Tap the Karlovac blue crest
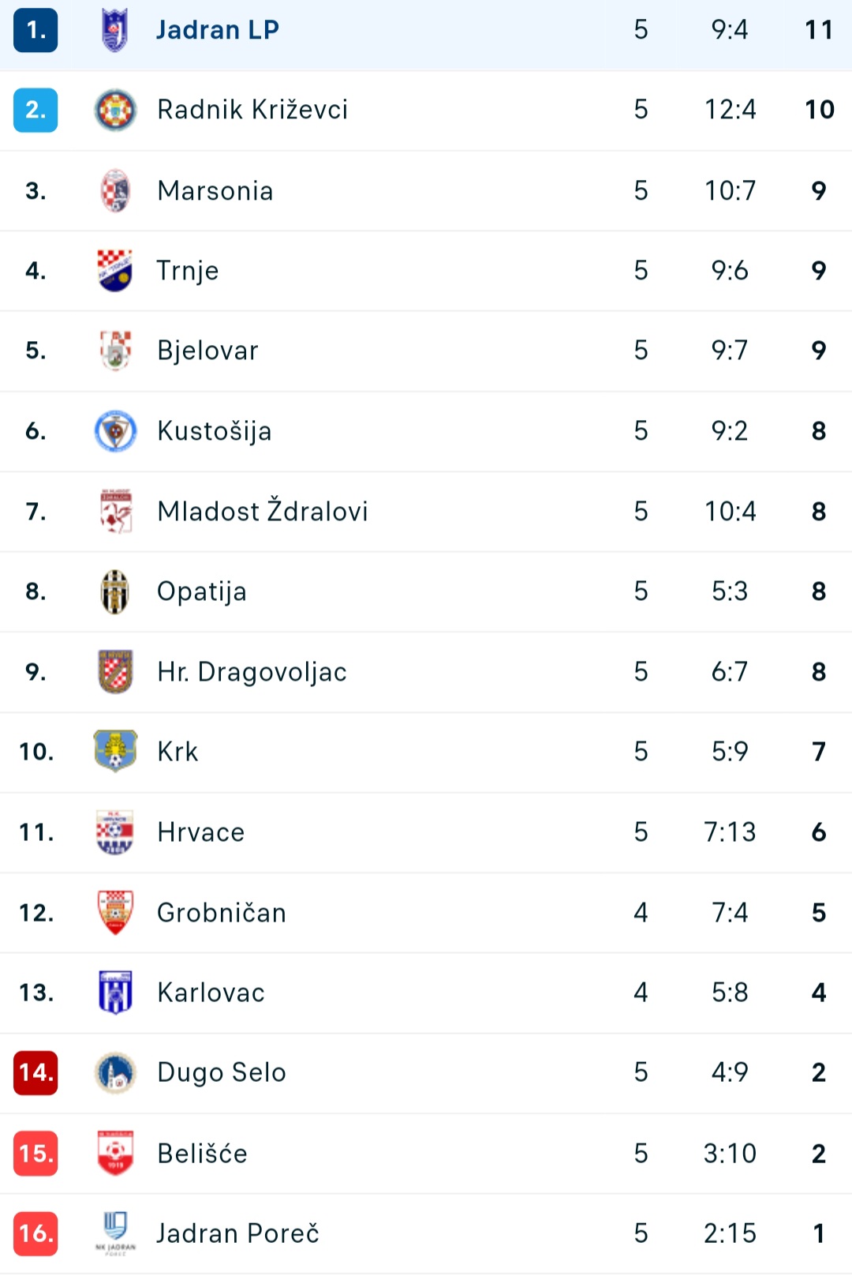852x1280 pixels. coord(115,993)
